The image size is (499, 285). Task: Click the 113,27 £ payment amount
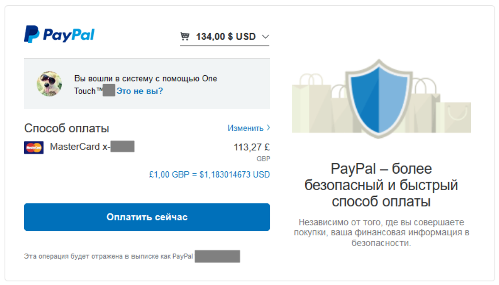click(x=252, y=147)
